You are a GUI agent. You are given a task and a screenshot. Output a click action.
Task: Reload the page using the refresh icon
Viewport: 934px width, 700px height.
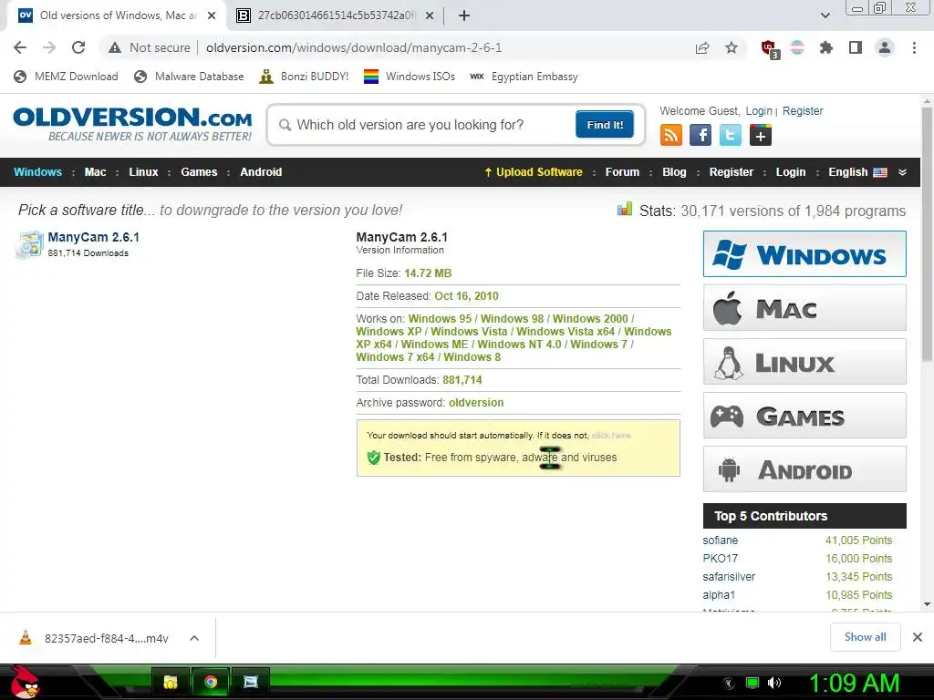[x=78, y=47]
